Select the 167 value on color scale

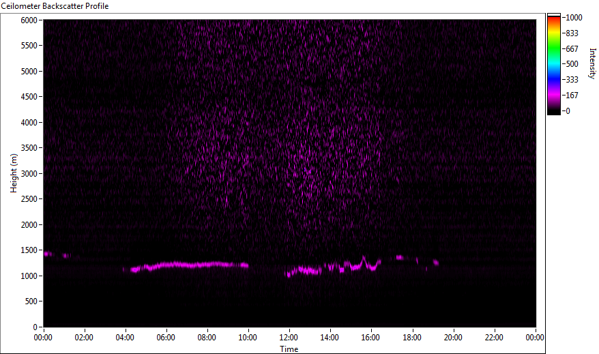pyautogui.click(x=572, y=95)
